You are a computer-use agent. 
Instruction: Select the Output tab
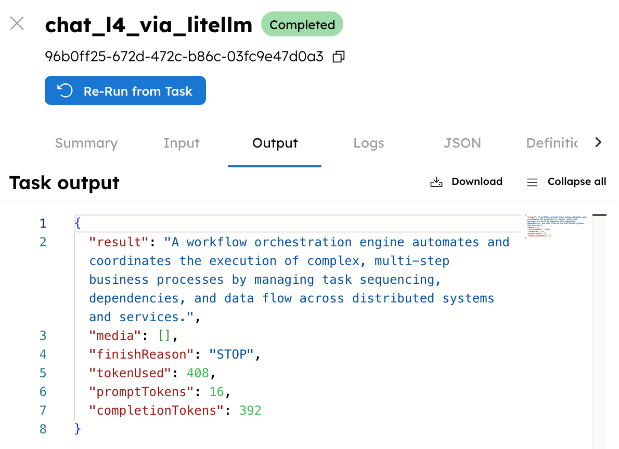point(275,143)
